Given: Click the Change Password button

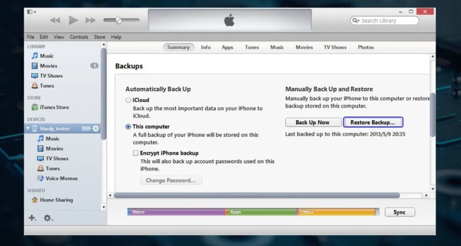Looking at the screenshot, I should click(x=171, y=180).
